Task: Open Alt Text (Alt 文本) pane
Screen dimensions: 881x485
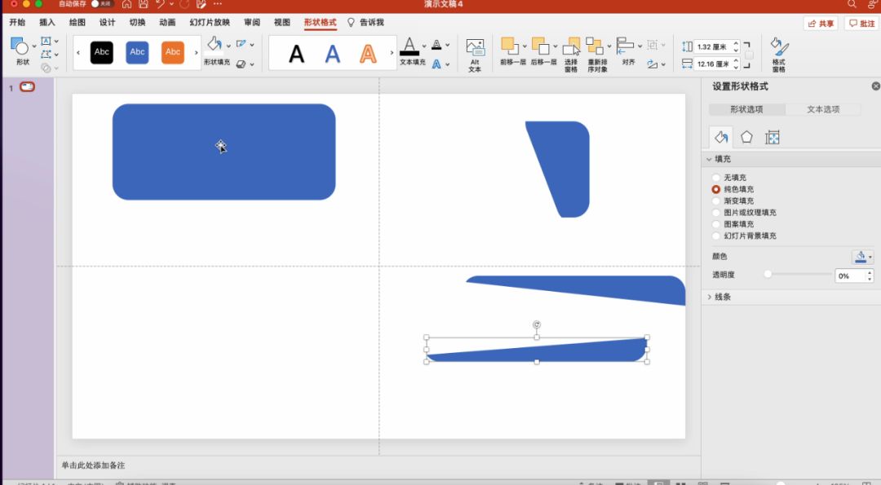Action: 475,55
